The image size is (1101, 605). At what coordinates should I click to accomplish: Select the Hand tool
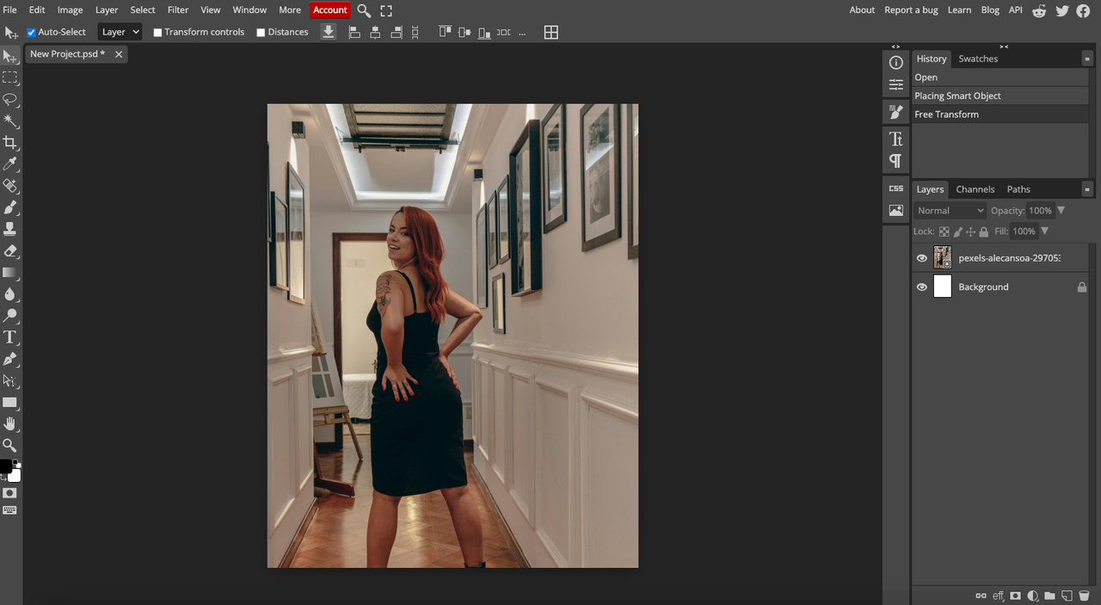point(9,423)
